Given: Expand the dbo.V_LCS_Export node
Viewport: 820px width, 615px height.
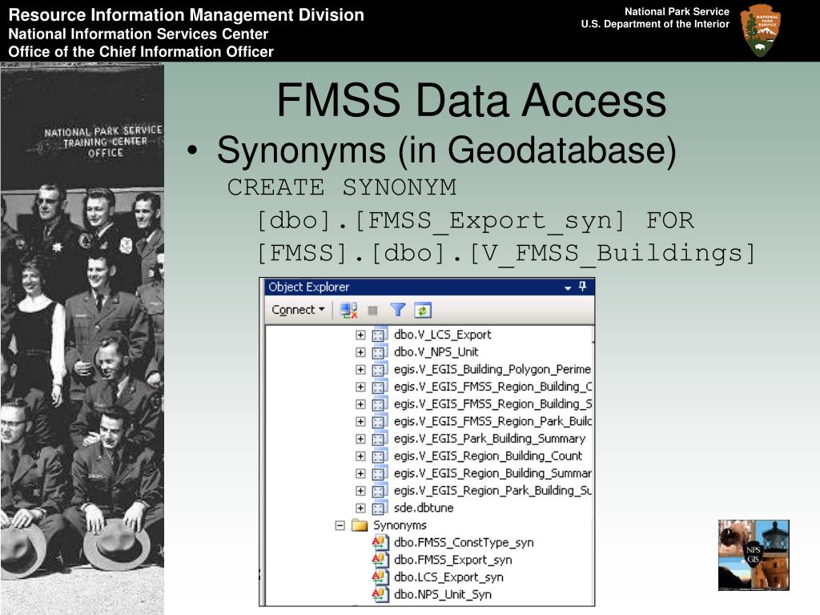Looking at the screenshot, I should [360, 335].
